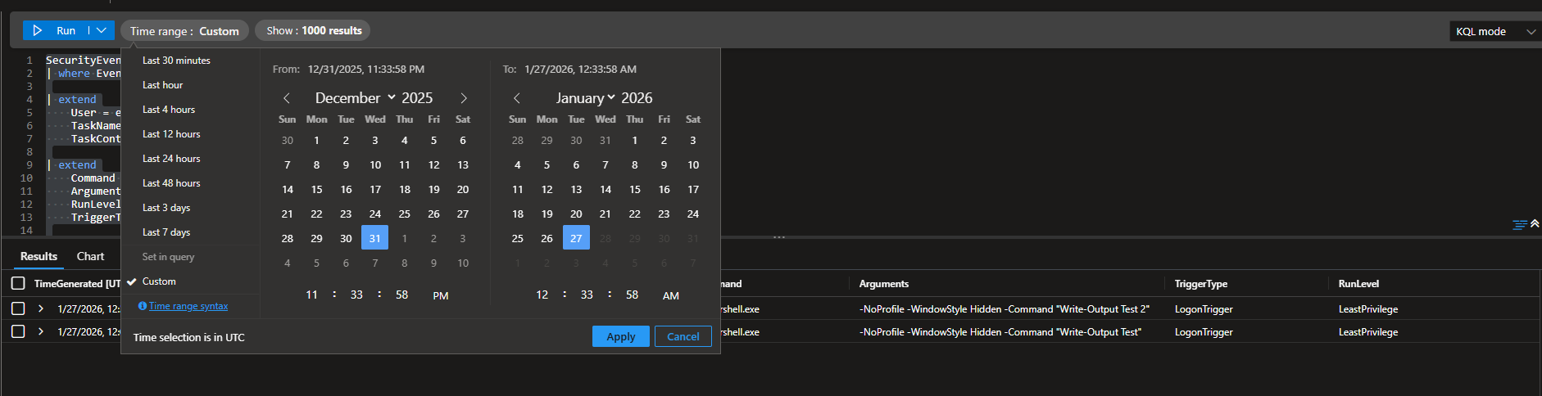Click the Run play icon
The image size is (1542, 396).
click(x=38, y=30)
